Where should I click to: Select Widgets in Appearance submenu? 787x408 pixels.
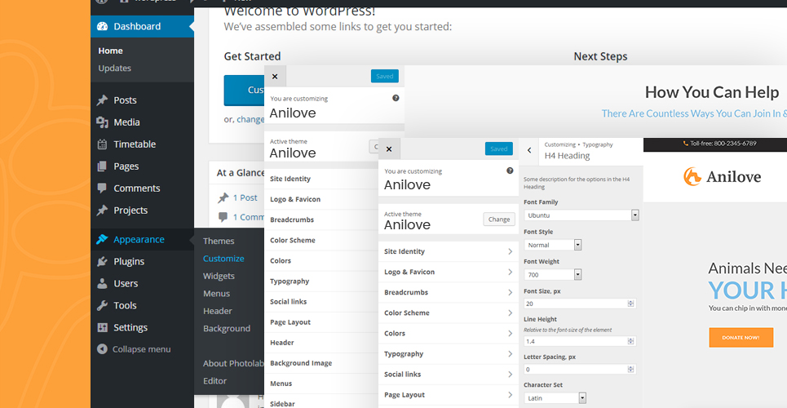click(219, 277)
